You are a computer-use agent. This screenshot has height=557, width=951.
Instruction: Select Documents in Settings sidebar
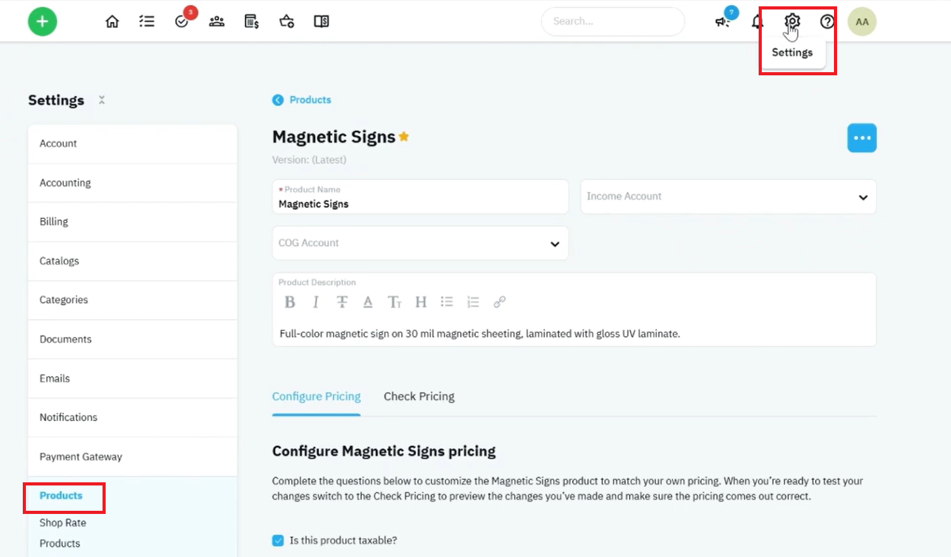(132, 339)
